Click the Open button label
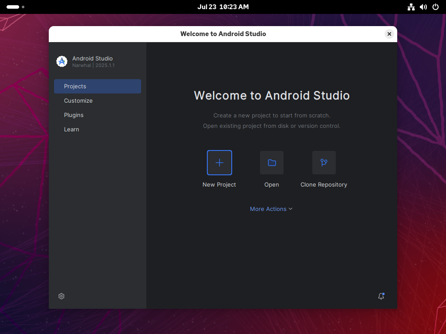Image resolution: width=446 pixels, height=334 pixels. (x=271, y=184)
